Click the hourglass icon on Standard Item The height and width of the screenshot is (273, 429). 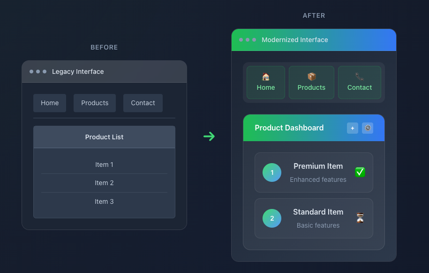tap(360, 218)
